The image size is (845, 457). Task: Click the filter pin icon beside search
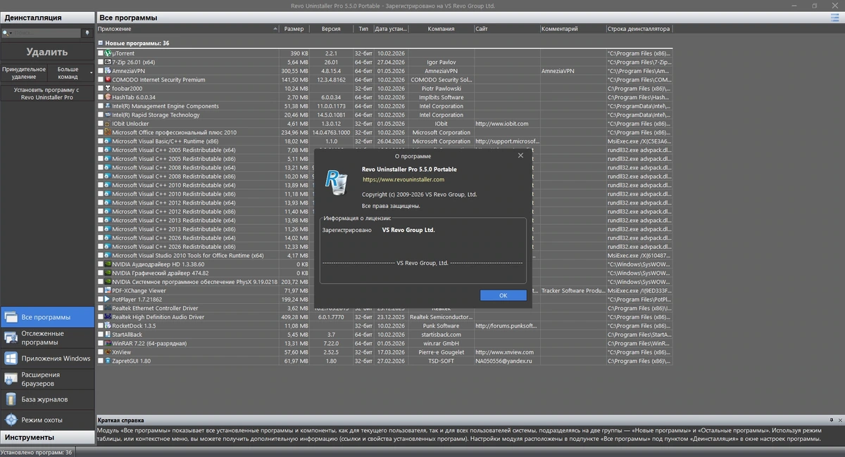pyautogui.click(x=87, y=32)
